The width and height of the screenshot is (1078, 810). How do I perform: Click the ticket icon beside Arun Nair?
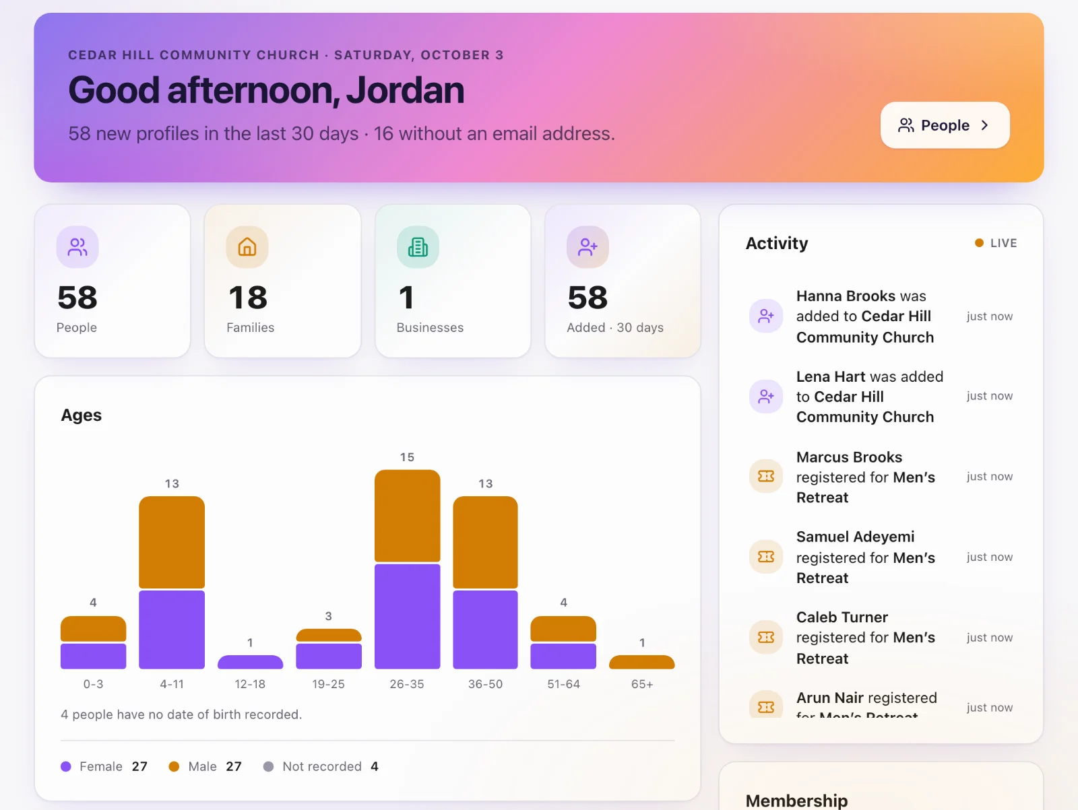(x=766, y=705)
